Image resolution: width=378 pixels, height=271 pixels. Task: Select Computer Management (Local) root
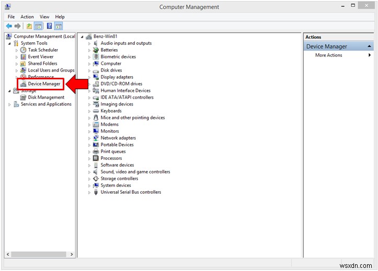[x=44, y=37]
